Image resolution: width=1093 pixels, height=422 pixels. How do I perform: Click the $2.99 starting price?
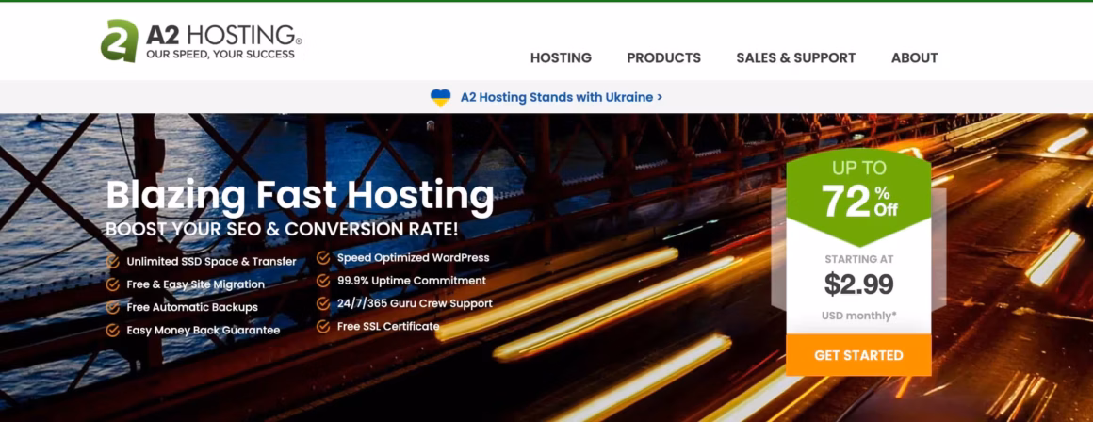858,284
